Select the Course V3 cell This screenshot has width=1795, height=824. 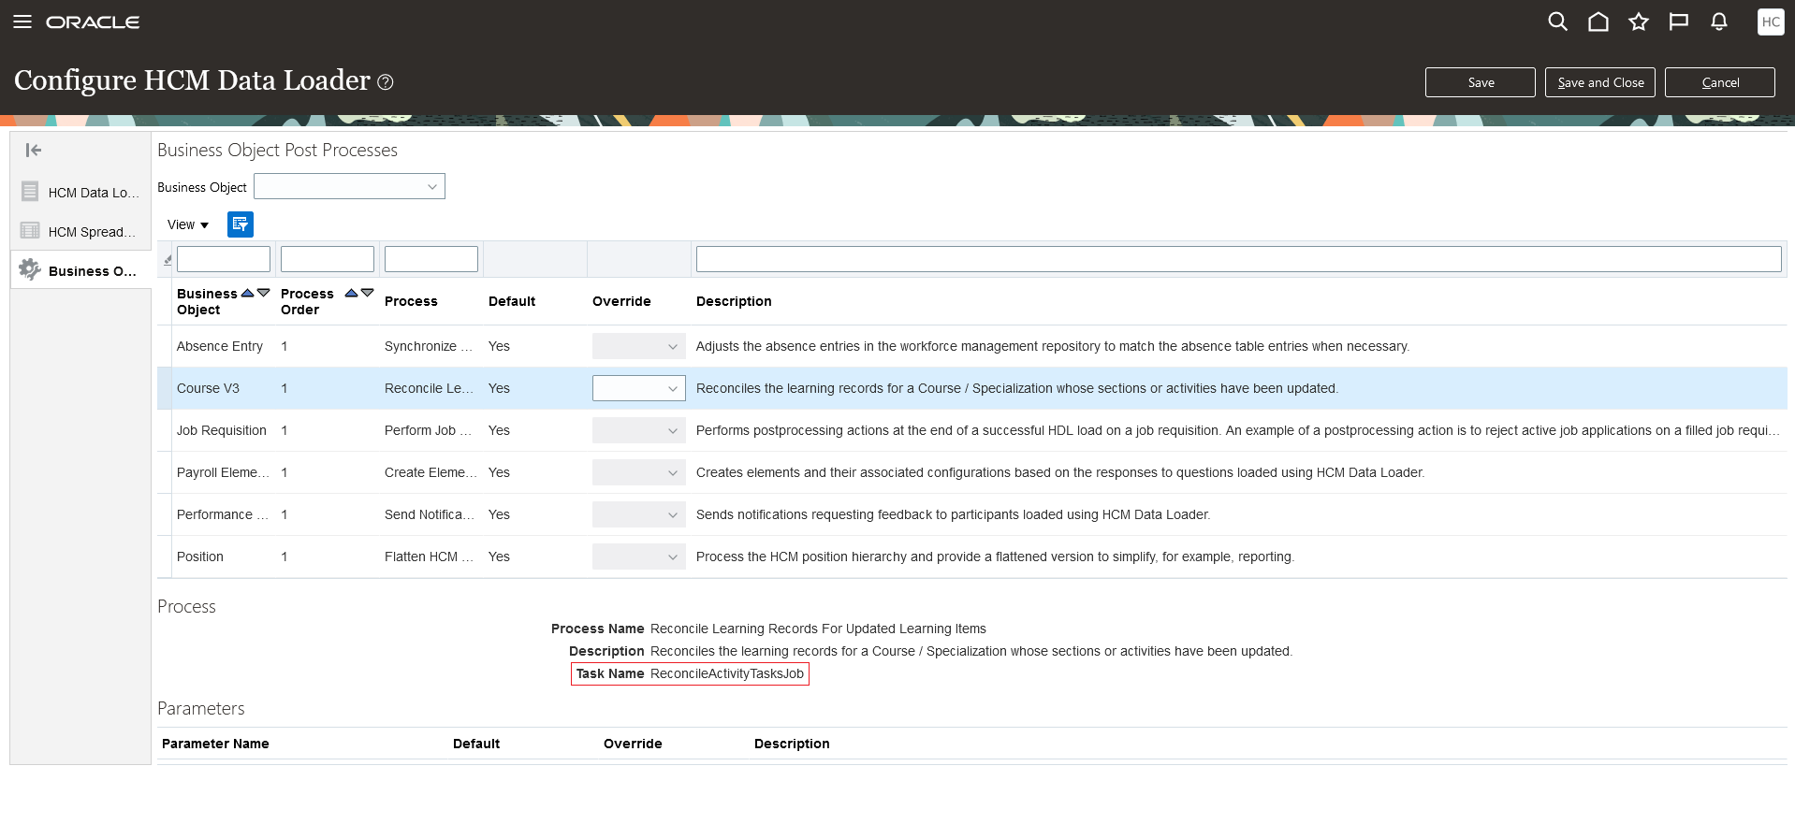[208, 388]
